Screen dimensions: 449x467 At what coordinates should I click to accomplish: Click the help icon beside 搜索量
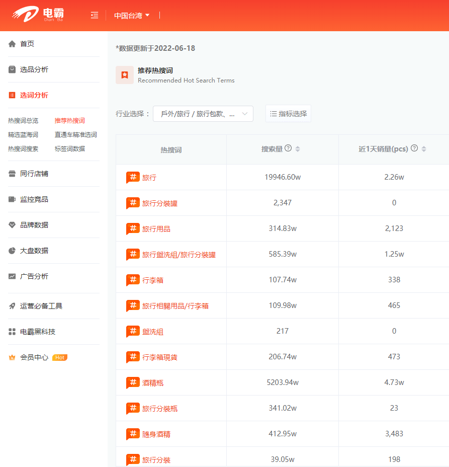[288, 148]
